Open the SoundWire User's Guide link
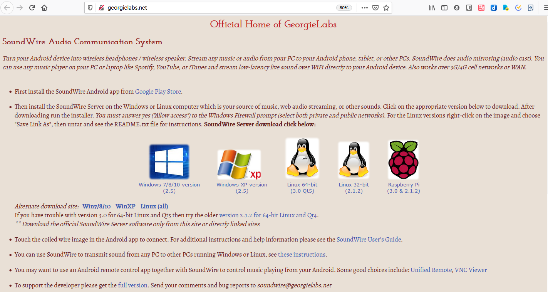This screenshot has width=548, height=292. point(369,240)
